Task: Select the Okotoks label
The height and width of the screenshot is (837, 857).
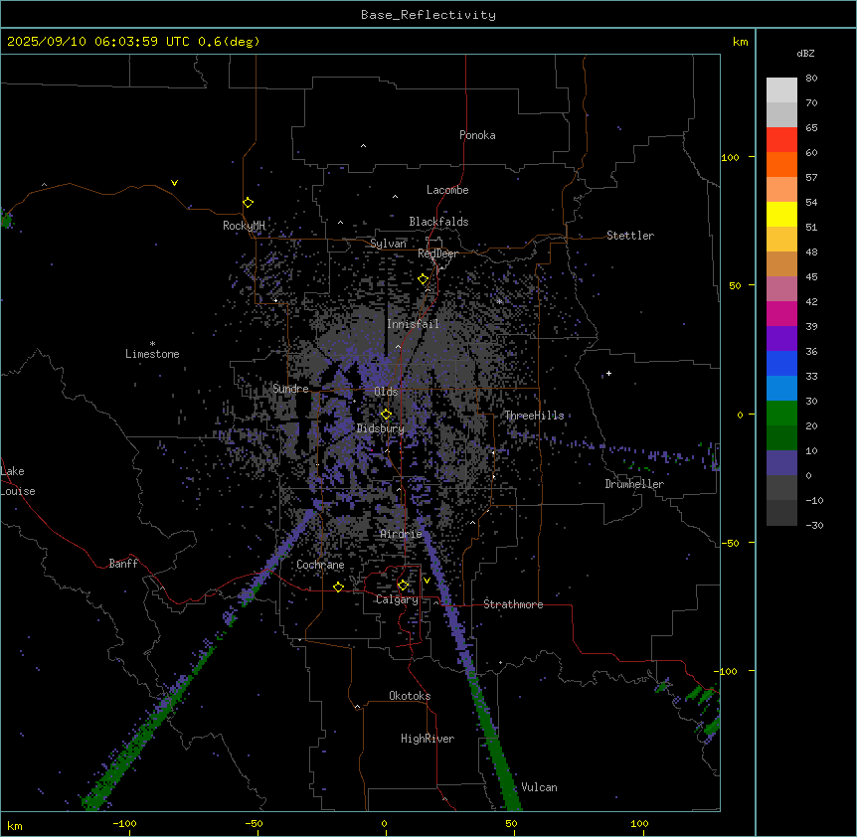Action: 410,696
